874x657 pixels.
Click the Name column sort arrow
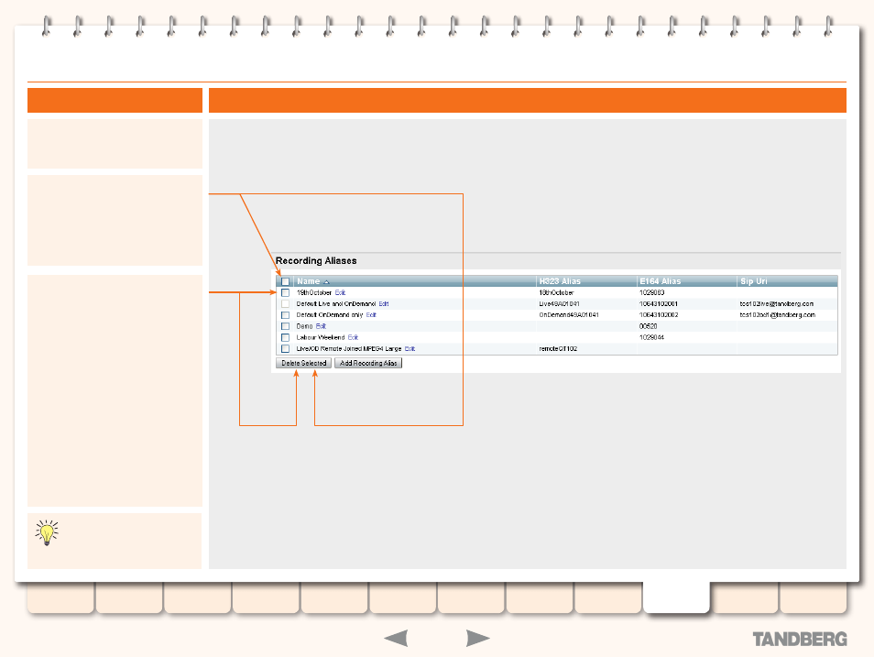pyautogui.click(x=327, y=281)
